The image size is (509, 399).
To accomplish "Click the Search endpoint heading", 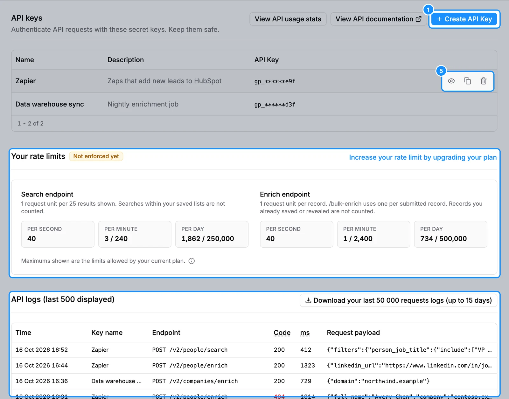I will (x=47, y=194).
